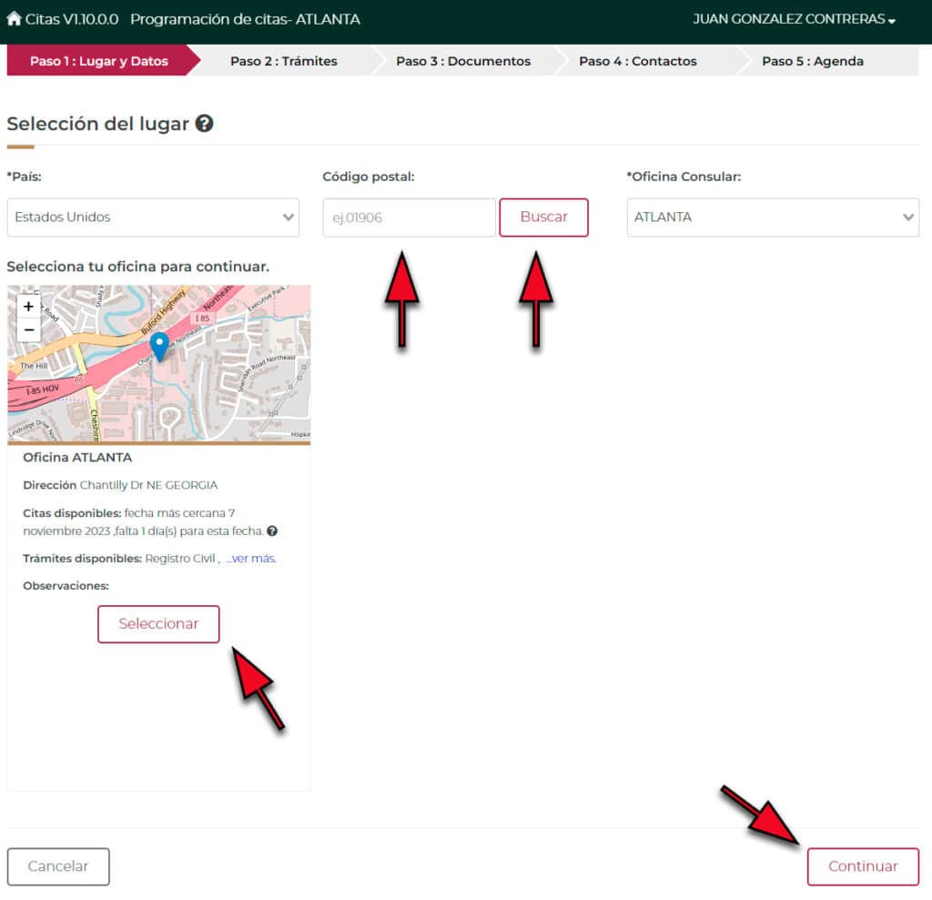Choose the Atlanta office with Seleccionar
932x900 pixels.
coord(158,624)
